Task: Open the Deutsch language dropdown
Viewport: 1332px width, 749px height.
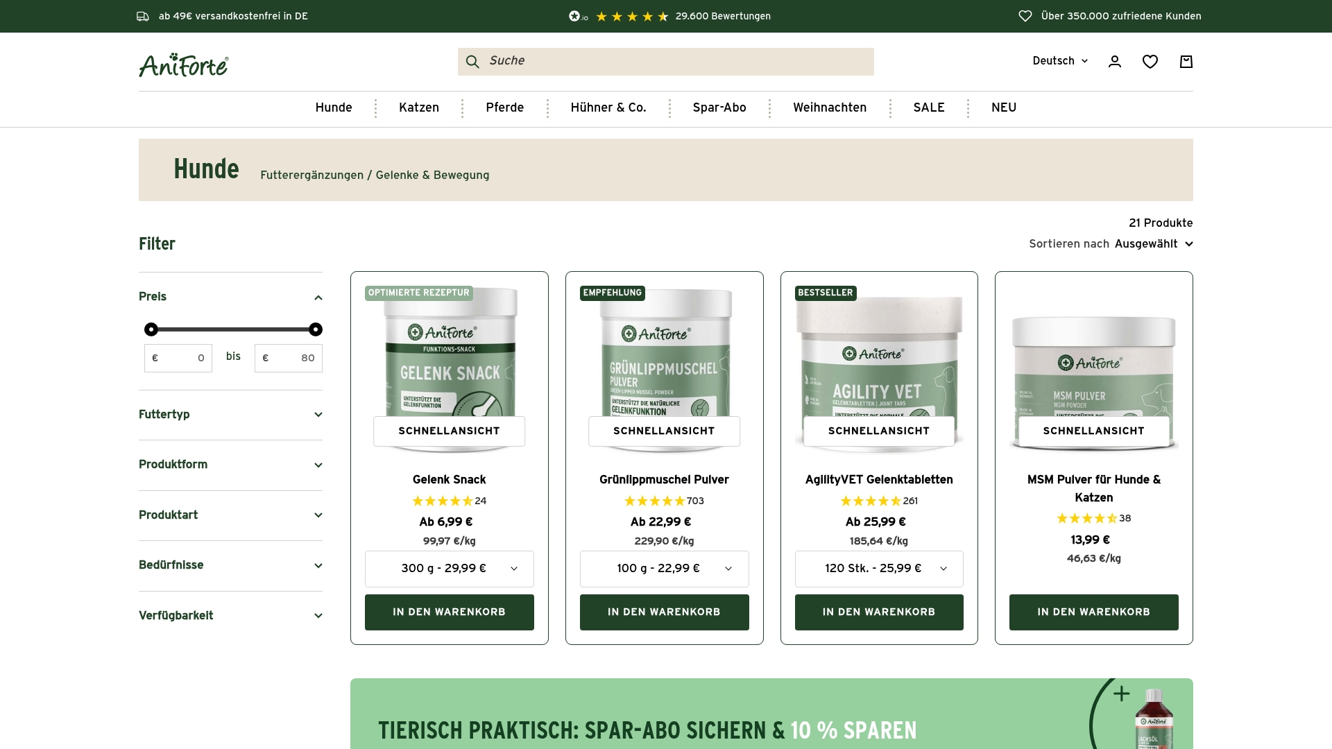Action: pyautogui.click(x=1059, y=61)
